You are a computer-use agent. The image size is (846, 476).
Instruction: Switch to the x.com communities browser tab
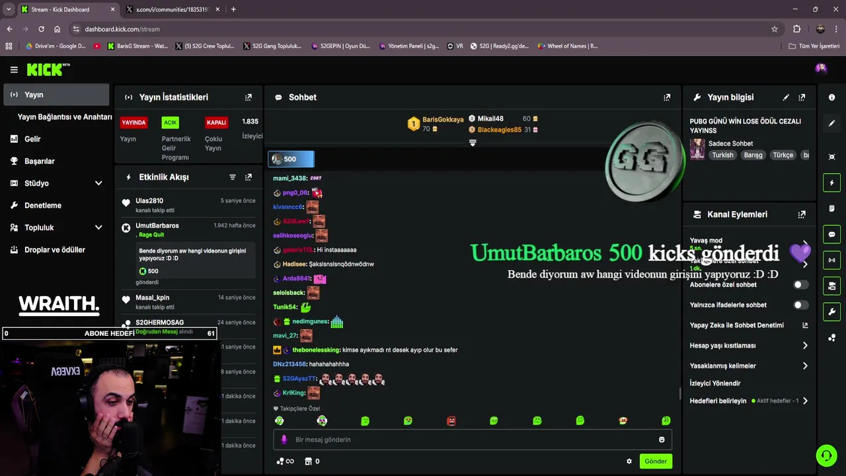click(172, 9)
